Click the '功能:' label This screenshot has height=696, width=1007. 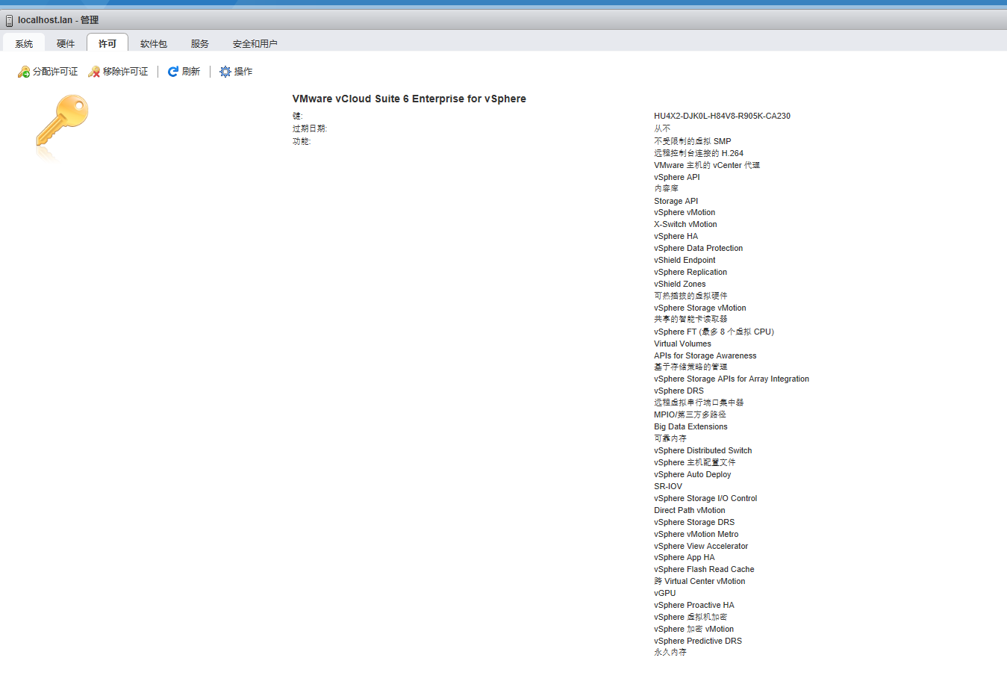pyautogui.click(x=302, y=141)
